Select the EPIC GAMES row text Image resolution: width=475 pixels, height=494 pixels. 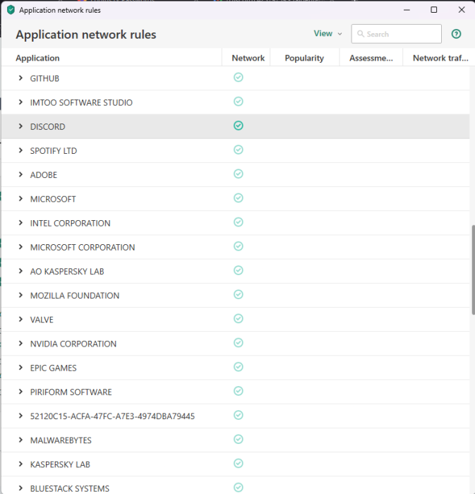(x=53, y=368)
